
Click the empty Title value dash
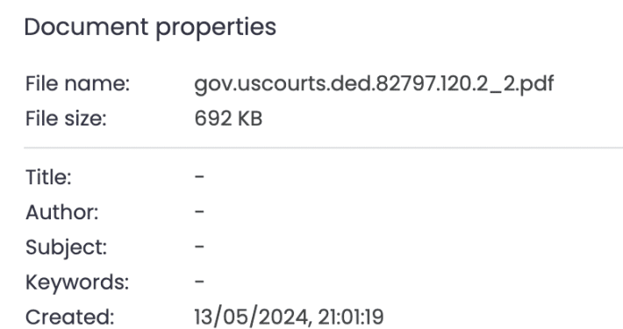point(199,176)
